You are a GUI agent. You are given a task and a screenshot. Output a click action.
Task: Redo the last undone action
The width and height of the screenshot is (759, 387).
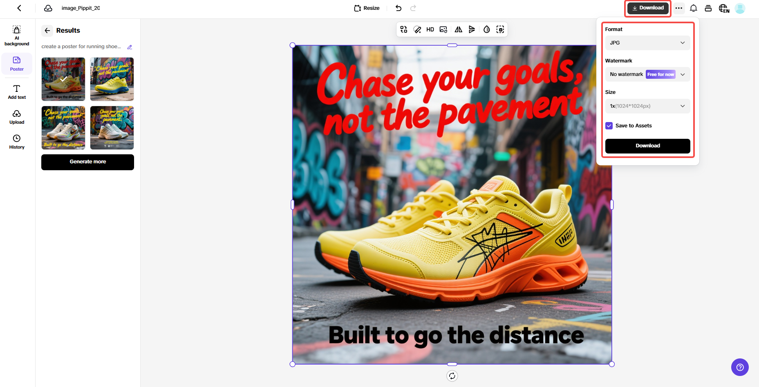coord(413,8)
